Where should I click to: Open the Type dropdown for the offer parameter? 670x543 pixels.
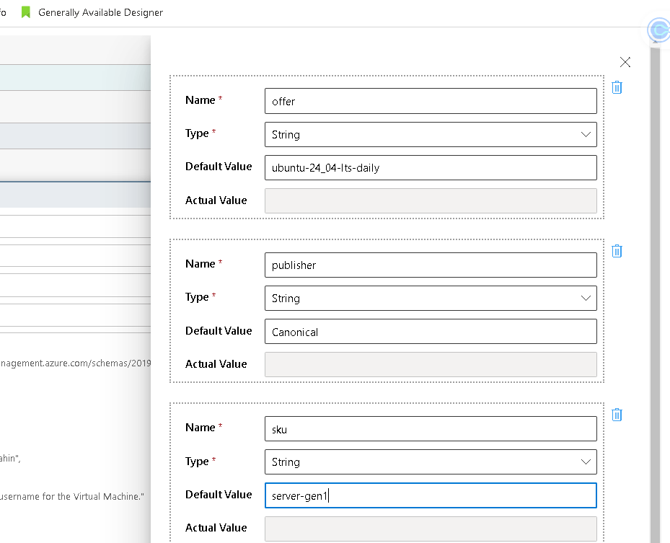[431, 135]
